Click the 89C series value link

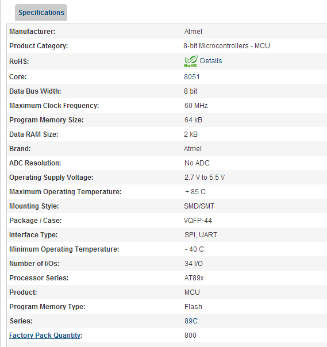click(x=191, y=321)
